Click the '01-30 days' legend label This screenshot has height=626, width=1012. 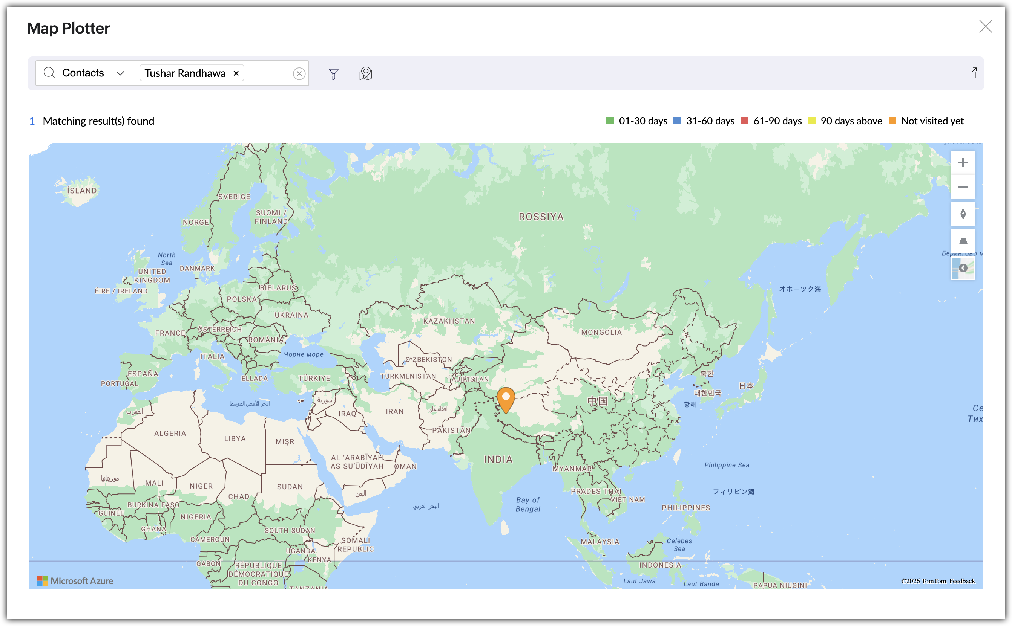click(643, 121)
